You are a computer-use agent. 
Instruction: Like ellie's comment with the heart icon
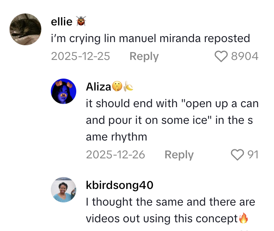coord(221,57)
